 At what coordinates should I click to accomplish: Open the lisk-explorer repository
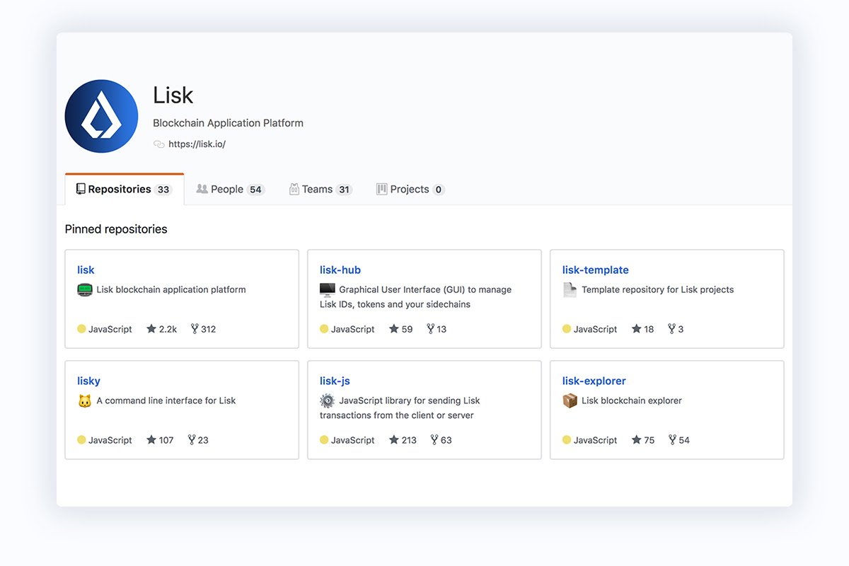pos(594,381)
